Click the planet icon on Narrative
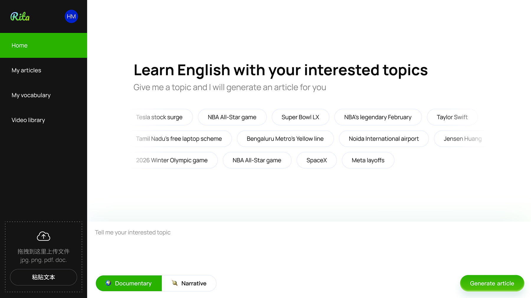Viewport: 531px width, 298px height. tap(175, 283)
